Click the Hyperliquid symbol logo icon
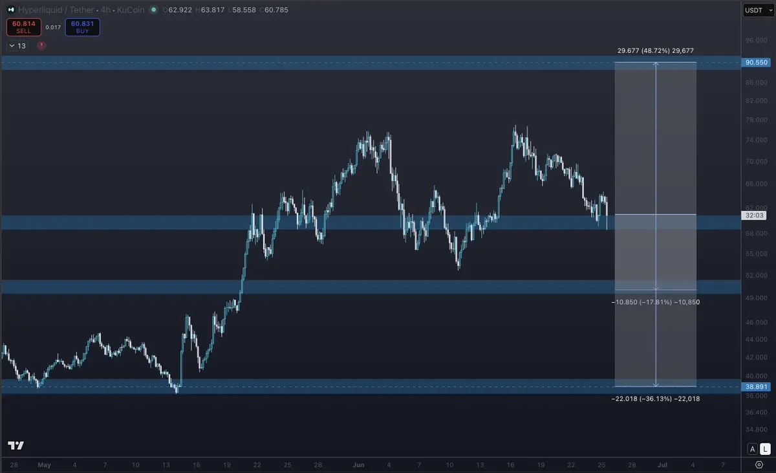The image size is (776, 473). coord(10,10)
